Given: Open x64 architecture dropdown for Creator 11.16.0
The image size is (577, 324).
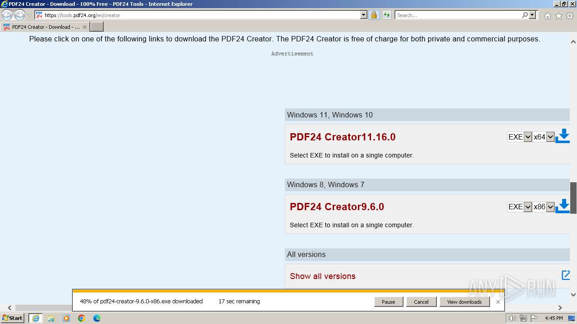Looking at the screenshot, I should click(x=544, y=137).
